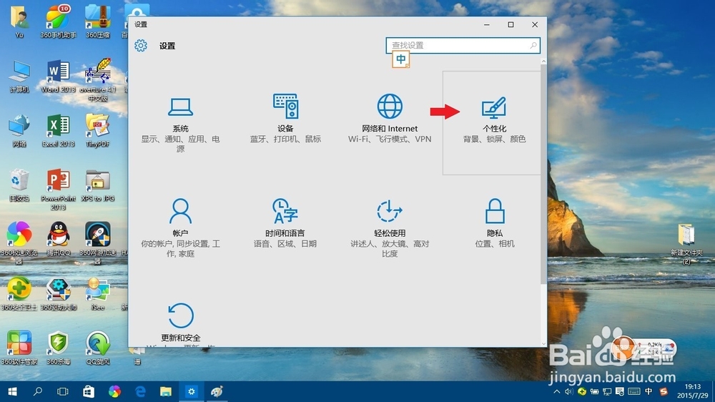Open the Paint palette taskbar icon
The image size is (715, 402).
(x=217, y=391)
